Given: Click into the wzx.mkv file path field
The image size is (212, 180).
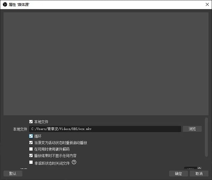Looking at the screenshot, I should (x=105, y=129).
